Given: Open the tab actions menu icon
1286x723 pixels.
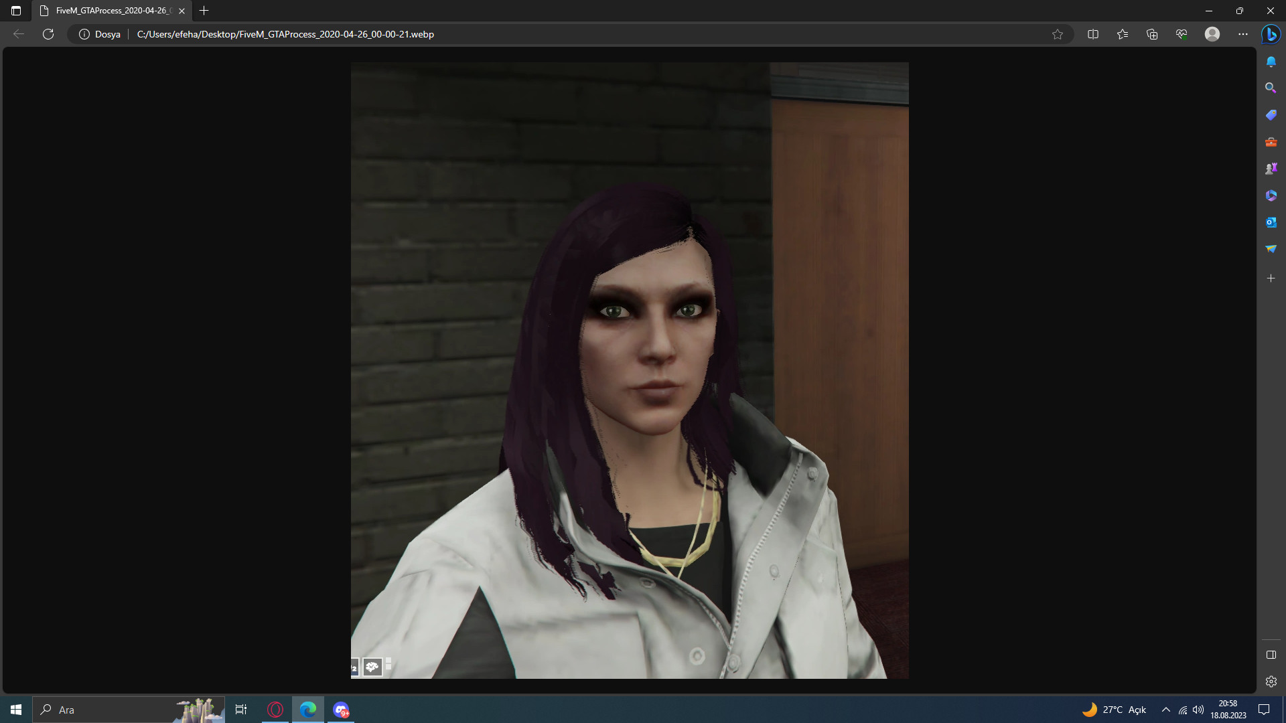Looking at the screenshot, I should tap(16, 11).
